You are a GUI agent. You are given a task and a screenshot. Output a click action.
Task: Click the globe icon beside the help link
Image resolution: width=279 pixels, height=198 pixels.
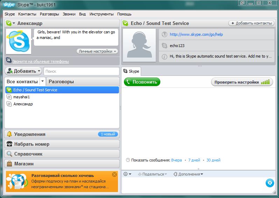click(165, 34)
